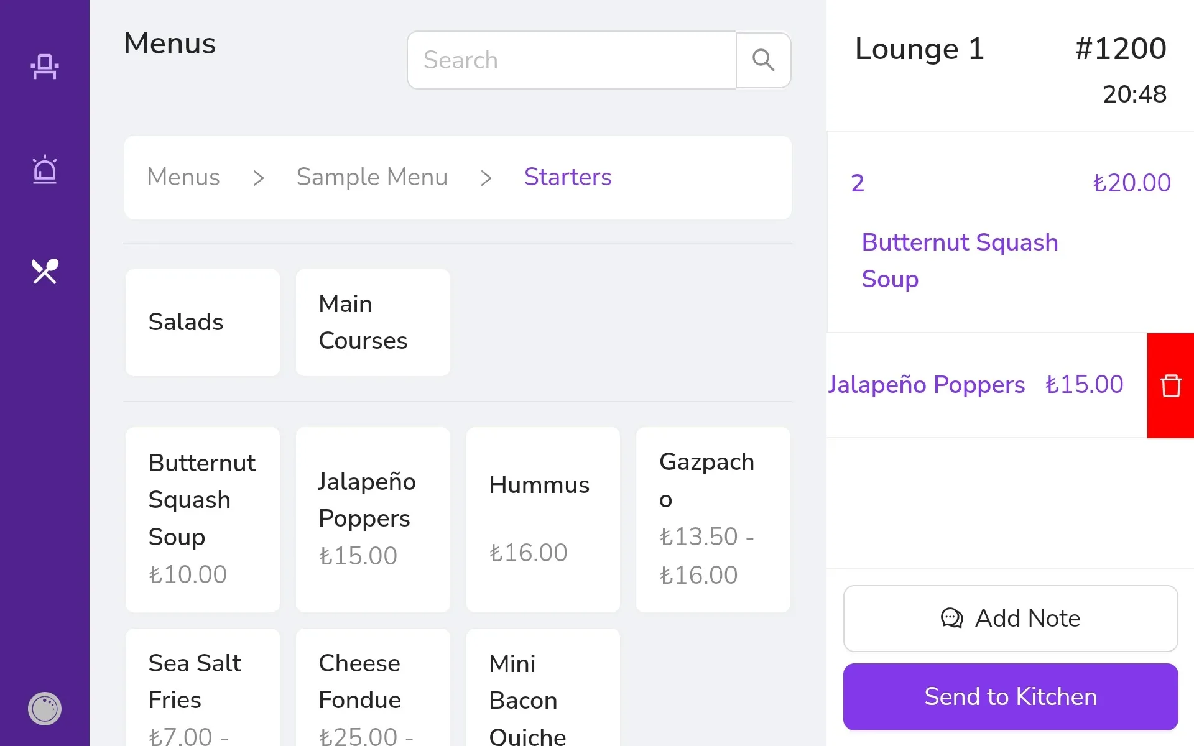Click into the Search input field

(x=572, y=60)
